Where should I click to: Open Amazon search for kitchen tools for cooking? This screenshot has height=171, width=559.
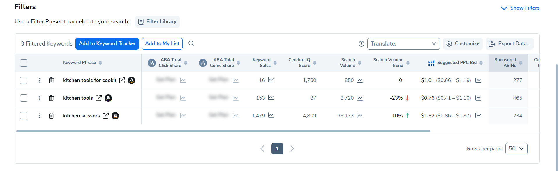click(x=132, y=80)
